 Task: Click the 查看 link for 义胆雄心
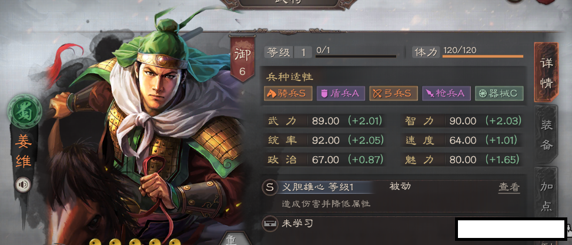[x=509, y=187]
